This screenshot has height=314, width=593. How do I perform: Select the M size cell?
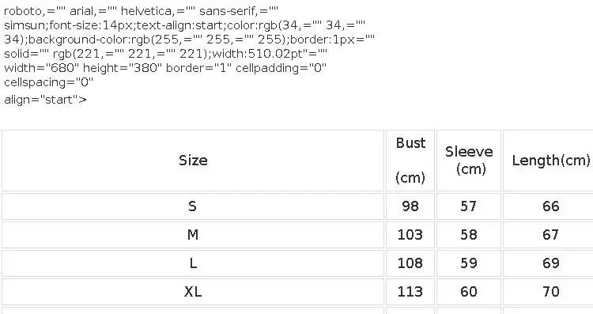(x=193, y=235)
